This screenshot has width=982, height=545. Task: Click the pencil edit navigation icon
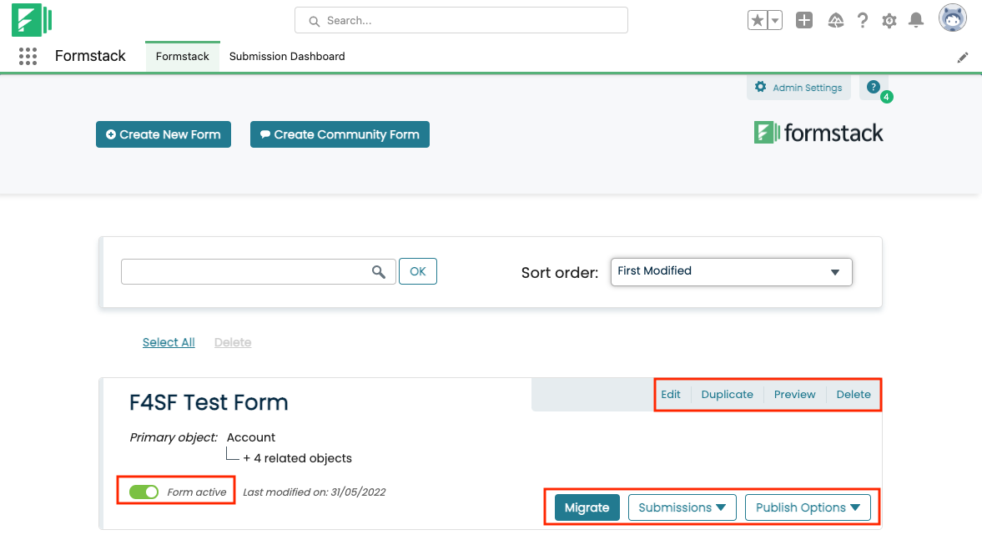click(x=963, y=57)
